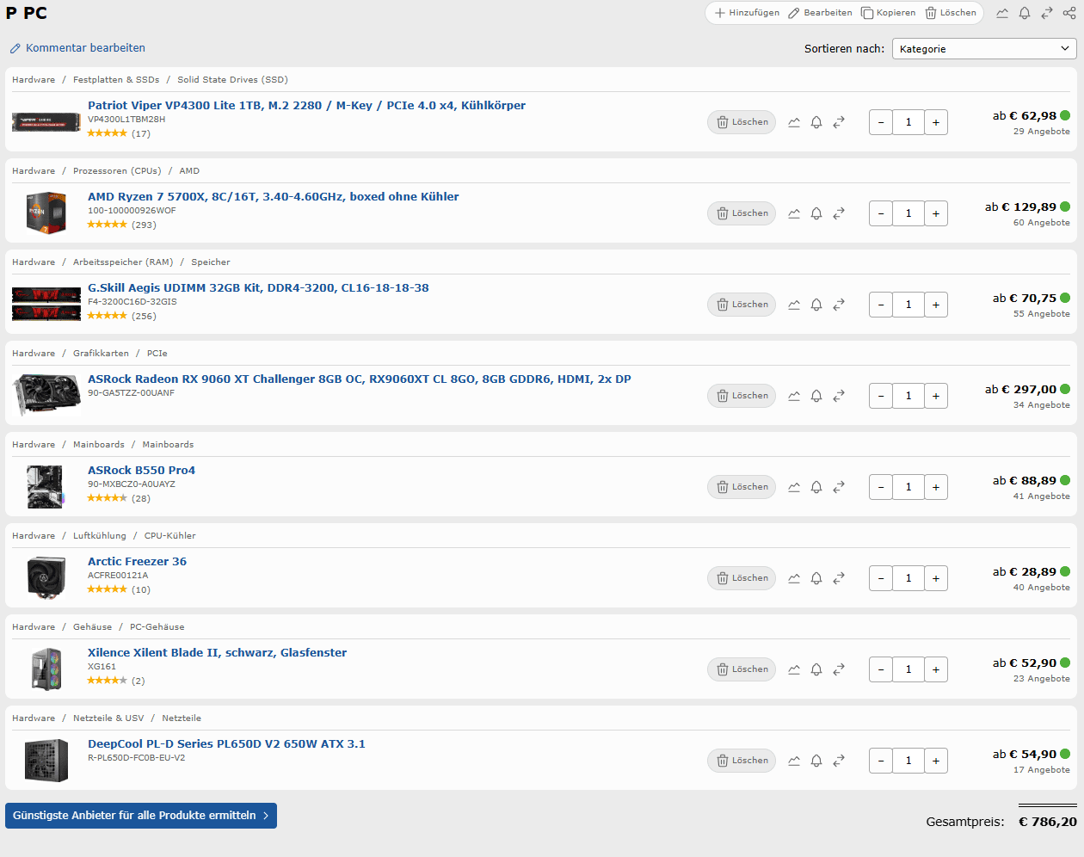Delete the Patriot Viper VP4300 Lite item
Image resolution: width=1084 pixels, height=857 pixels.
point(742,122)
